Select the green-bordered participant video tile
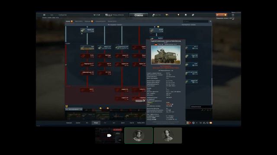Viewport: 277px width, 155px height. (x=138, y=136)
